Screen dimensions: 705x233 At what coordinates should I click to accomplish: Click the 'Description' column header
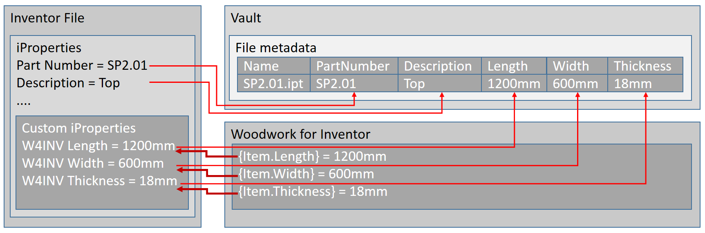(440, 66)
